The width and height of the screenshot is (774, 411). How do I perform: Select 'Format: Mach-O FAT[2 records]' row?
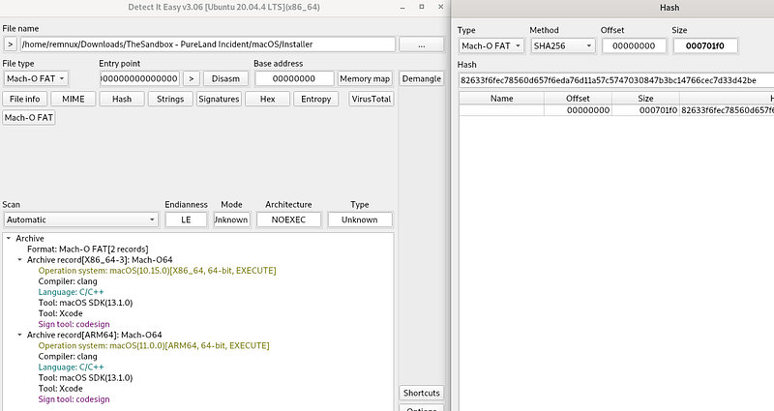point(87,250)
